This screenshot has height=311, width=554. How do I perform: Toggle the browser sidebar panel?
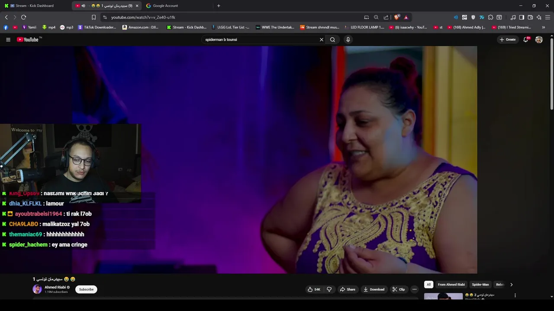click(522, 17)
